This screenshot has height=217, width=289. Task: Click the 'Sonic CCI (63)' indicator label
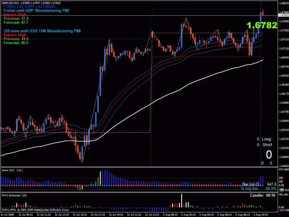point(12,170)
